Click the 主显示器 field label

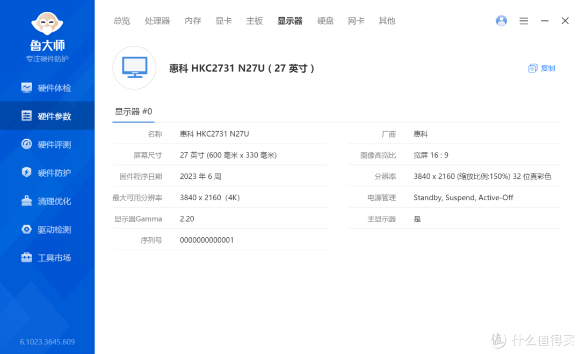pos(381,219)
